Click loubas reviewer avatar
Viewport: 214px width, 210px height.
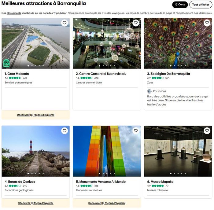(x=149, y=91)
